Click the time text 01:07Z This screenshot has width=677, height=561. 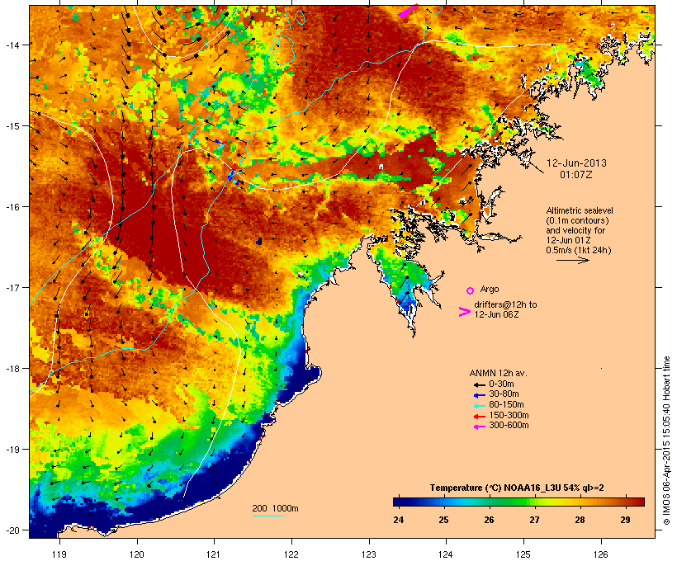pos(576,175)
